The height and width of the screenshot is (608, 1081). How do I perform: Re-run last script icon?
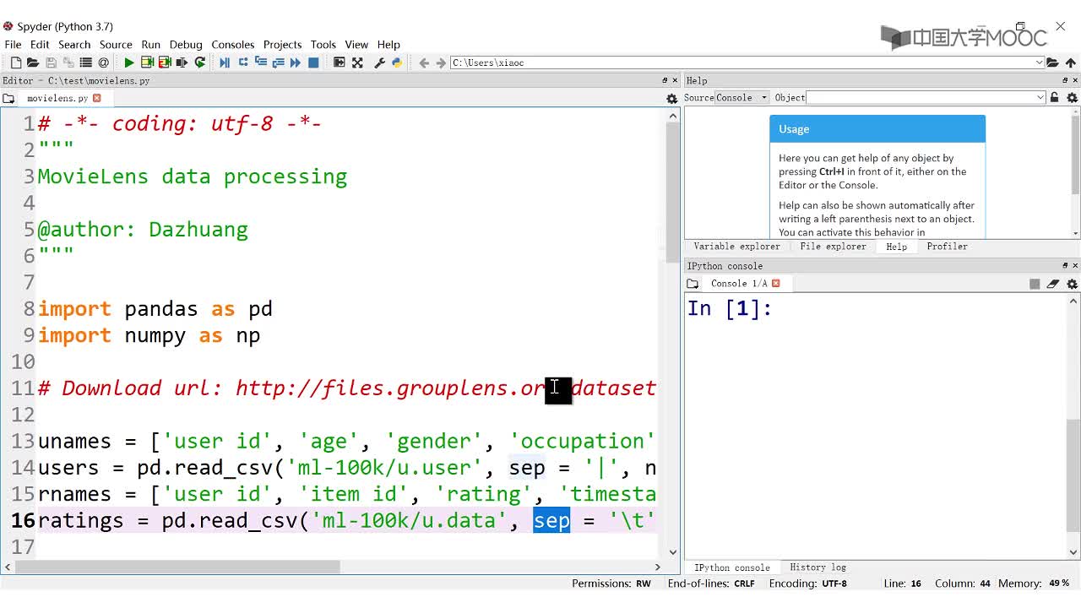coord(200,62)
